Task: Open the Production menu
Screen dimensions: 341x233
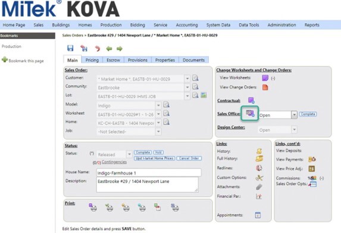Action: 111,25
